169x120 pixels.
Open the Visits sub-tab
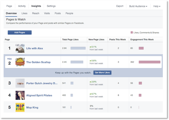tap(47, 13)
